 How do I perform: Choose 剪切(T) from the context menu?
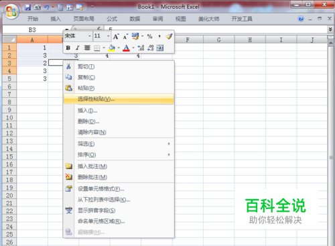[x=119, y=66]
